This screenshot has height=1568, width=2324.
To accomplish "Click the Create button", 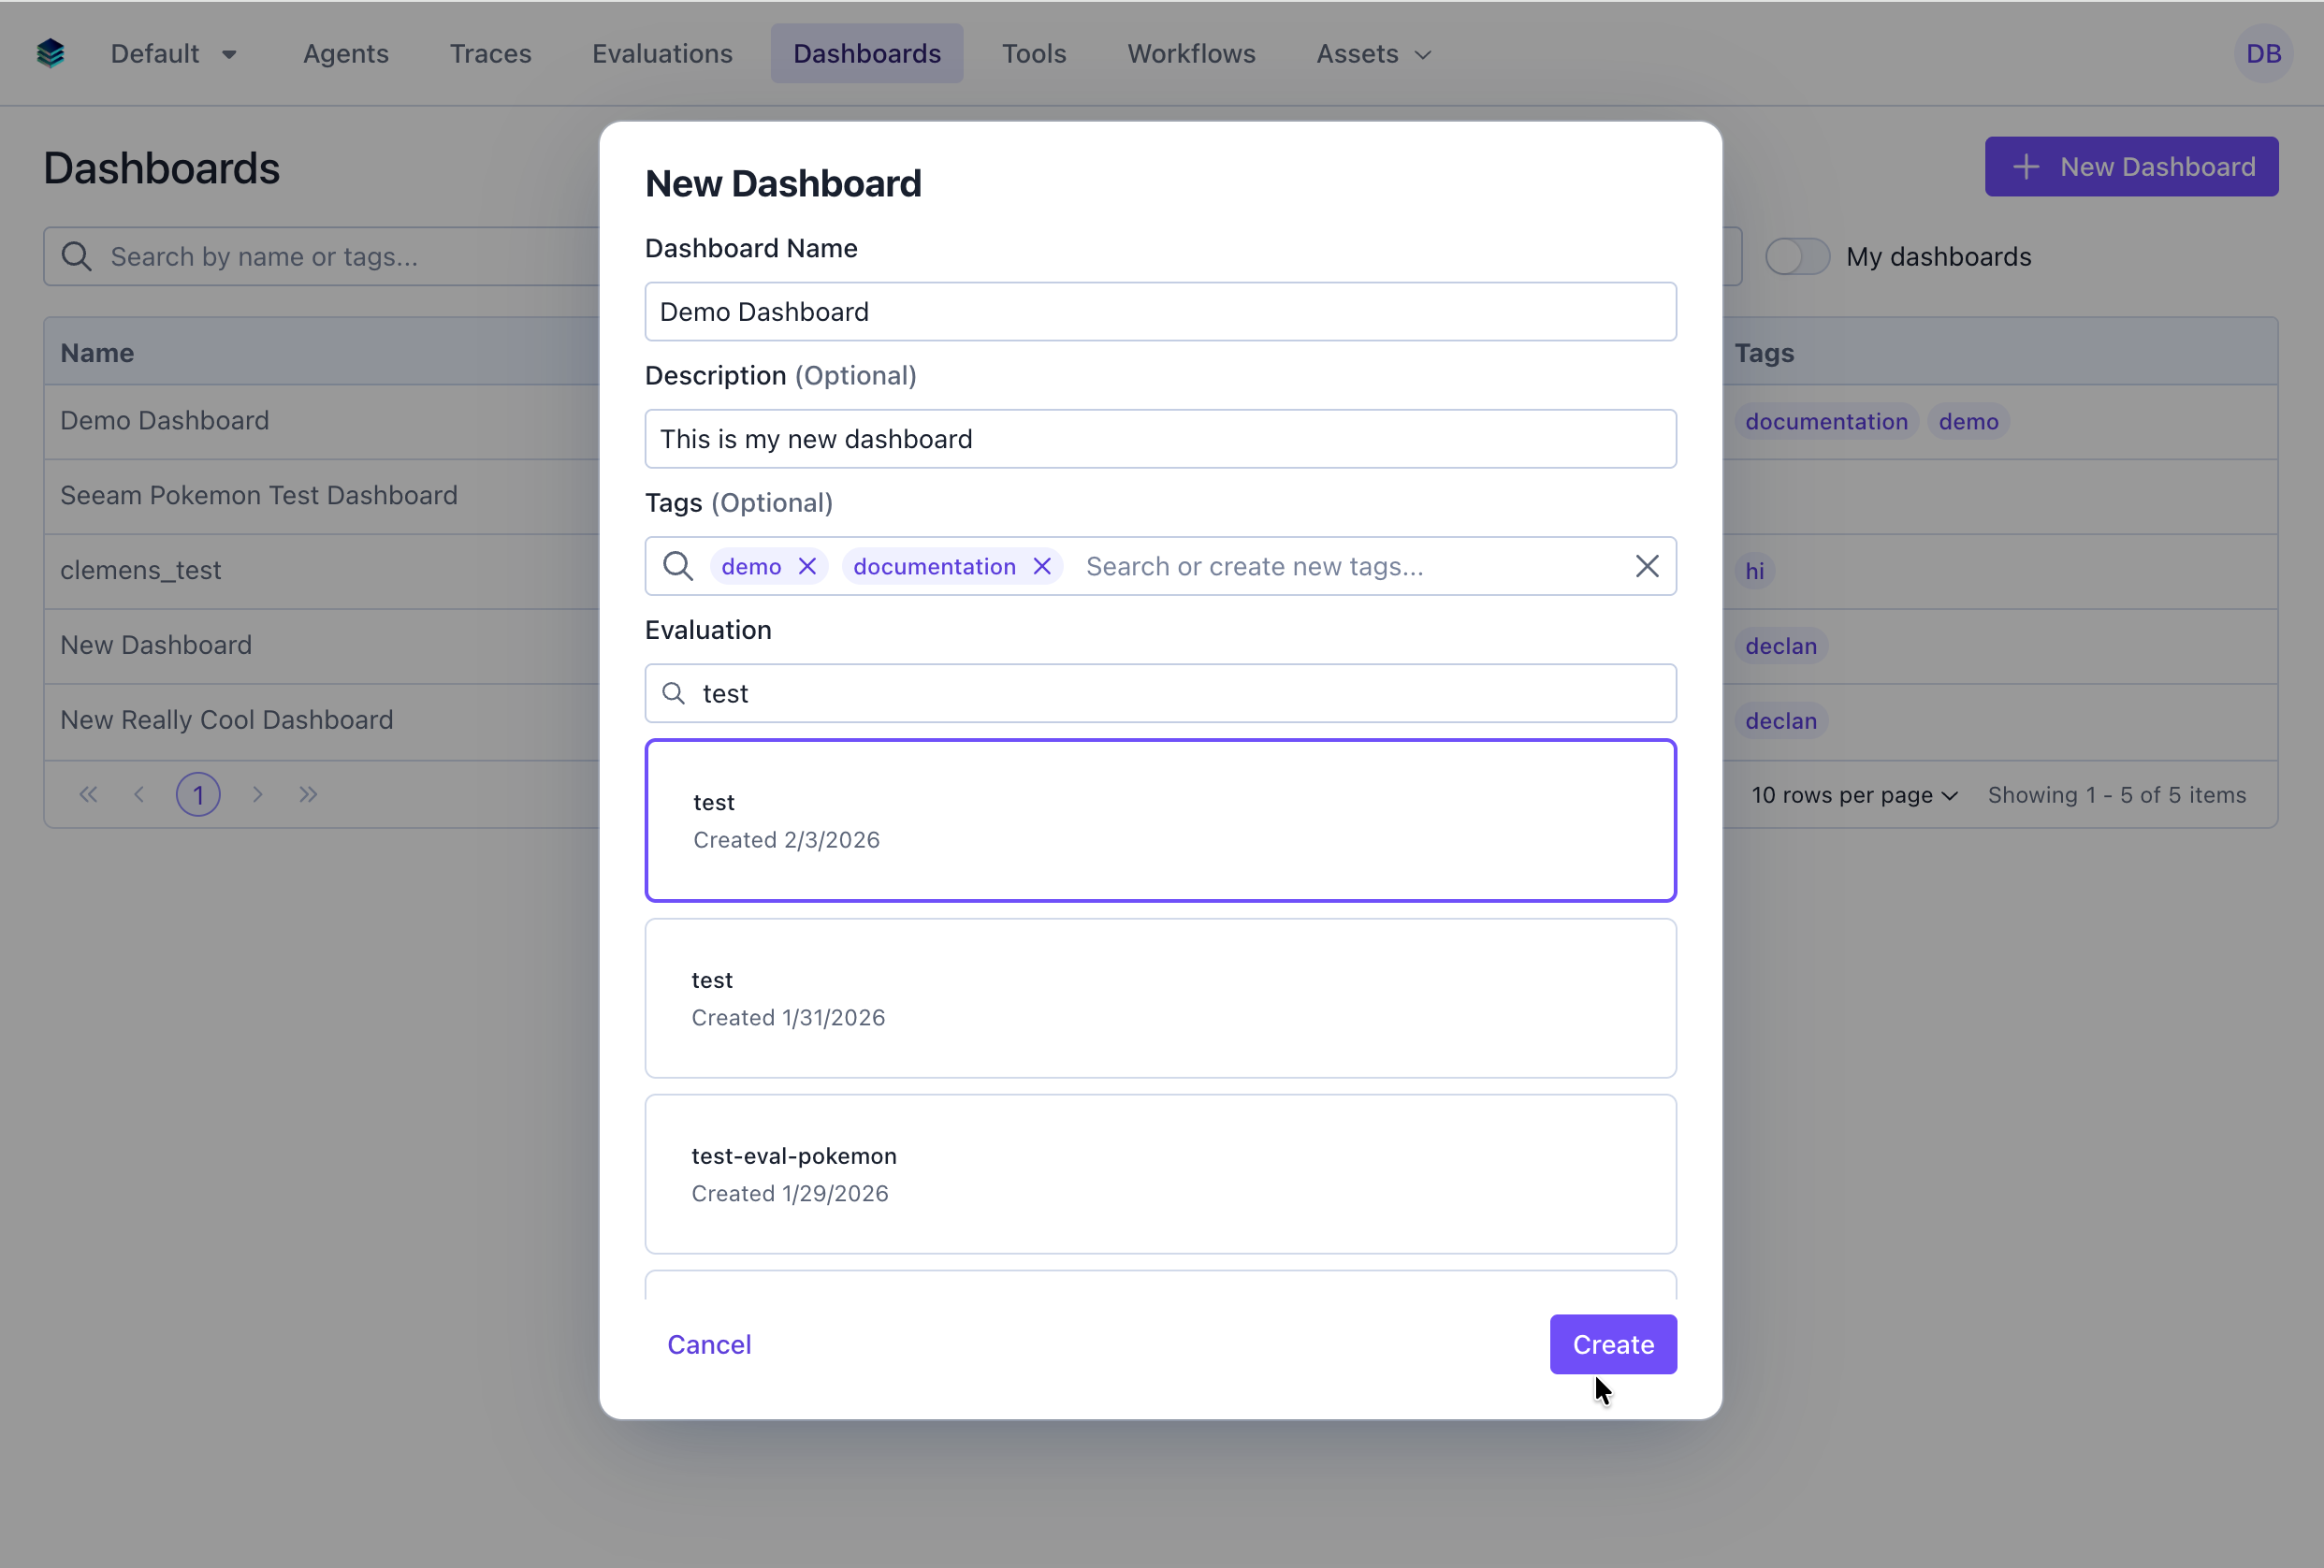I will click(1612, 1344).
